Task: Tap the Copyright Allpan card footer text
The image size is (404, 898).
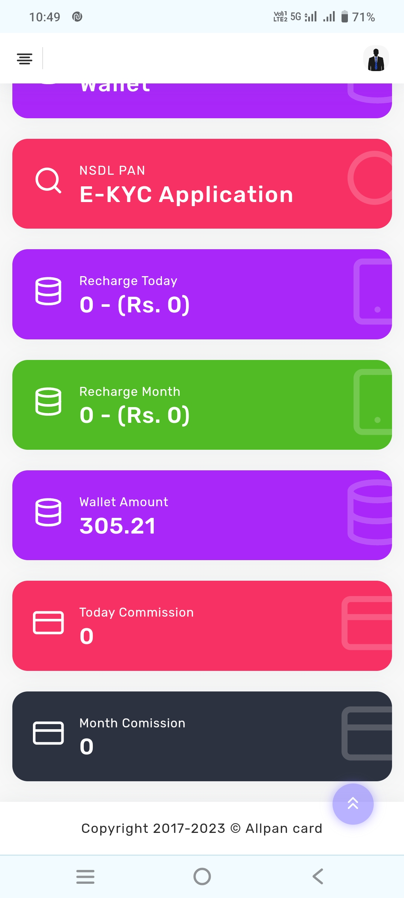Action: point(202,828)
